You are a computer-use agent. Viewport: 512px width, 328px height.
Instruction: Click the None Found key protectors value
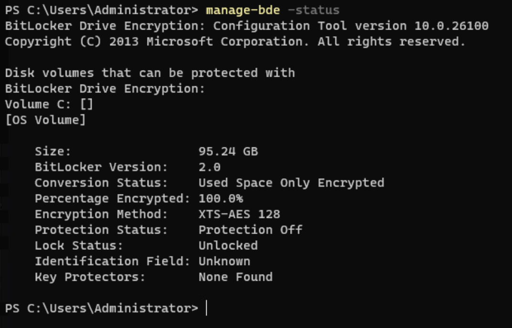235,277
